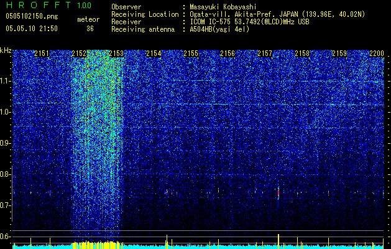Click the filename 0505102150.png
This screenshot has width=391, height=249.
32,16
